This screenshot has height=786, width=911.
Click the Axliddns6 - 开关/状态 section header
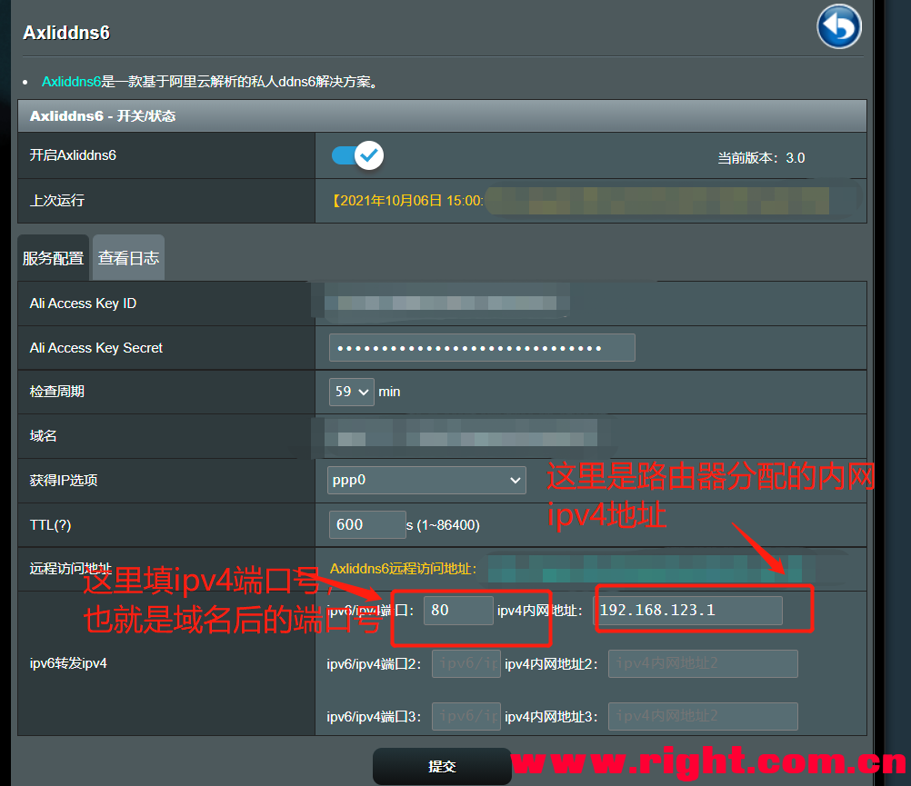[442, 116]
